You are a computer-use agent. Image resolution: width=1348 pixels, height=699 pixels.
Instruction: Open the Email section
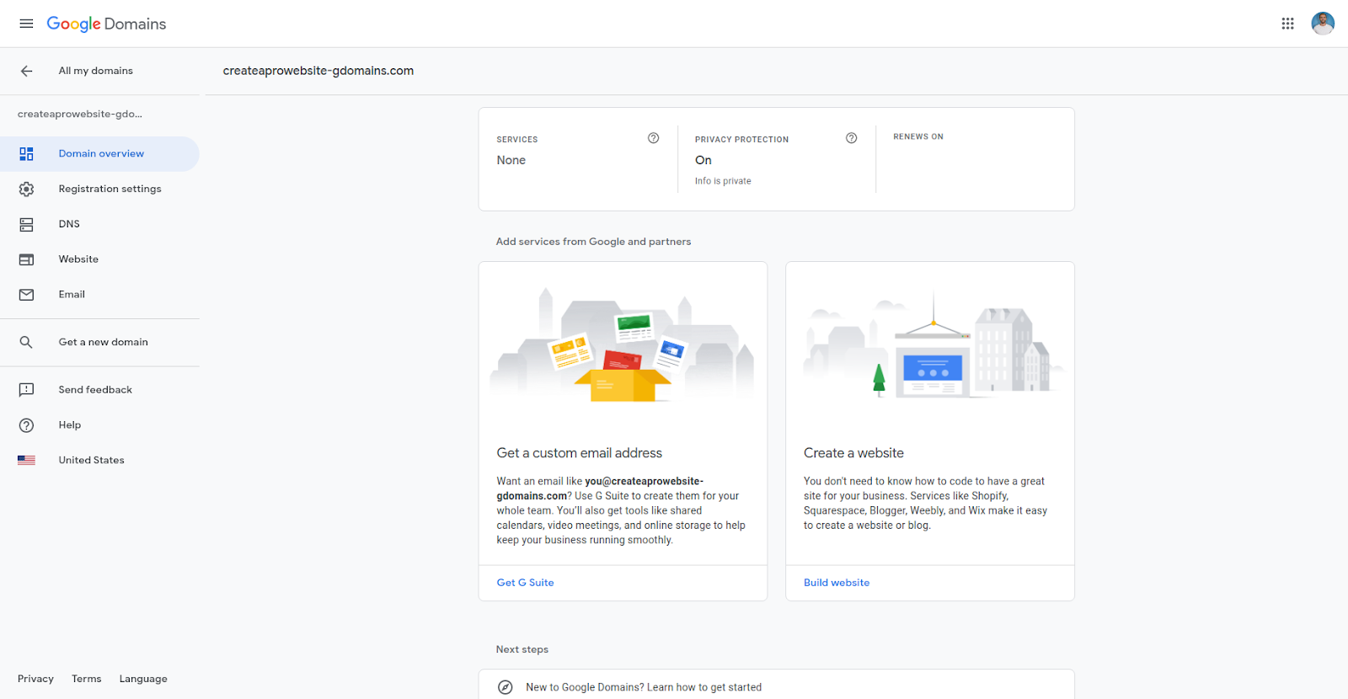99,295
